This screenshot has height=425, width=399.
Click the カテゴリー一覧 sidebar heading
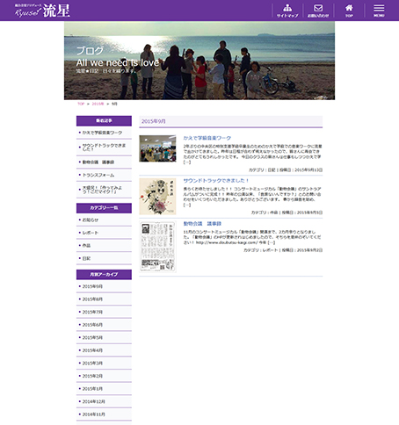click(x=104, y=208)
